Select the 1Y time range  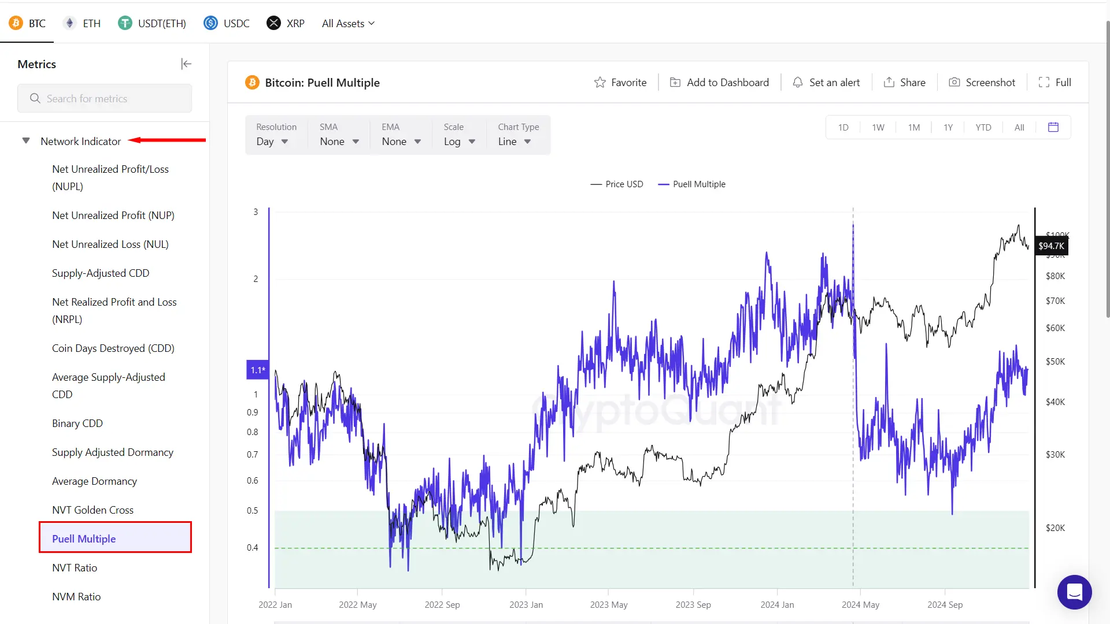[948, 127]
